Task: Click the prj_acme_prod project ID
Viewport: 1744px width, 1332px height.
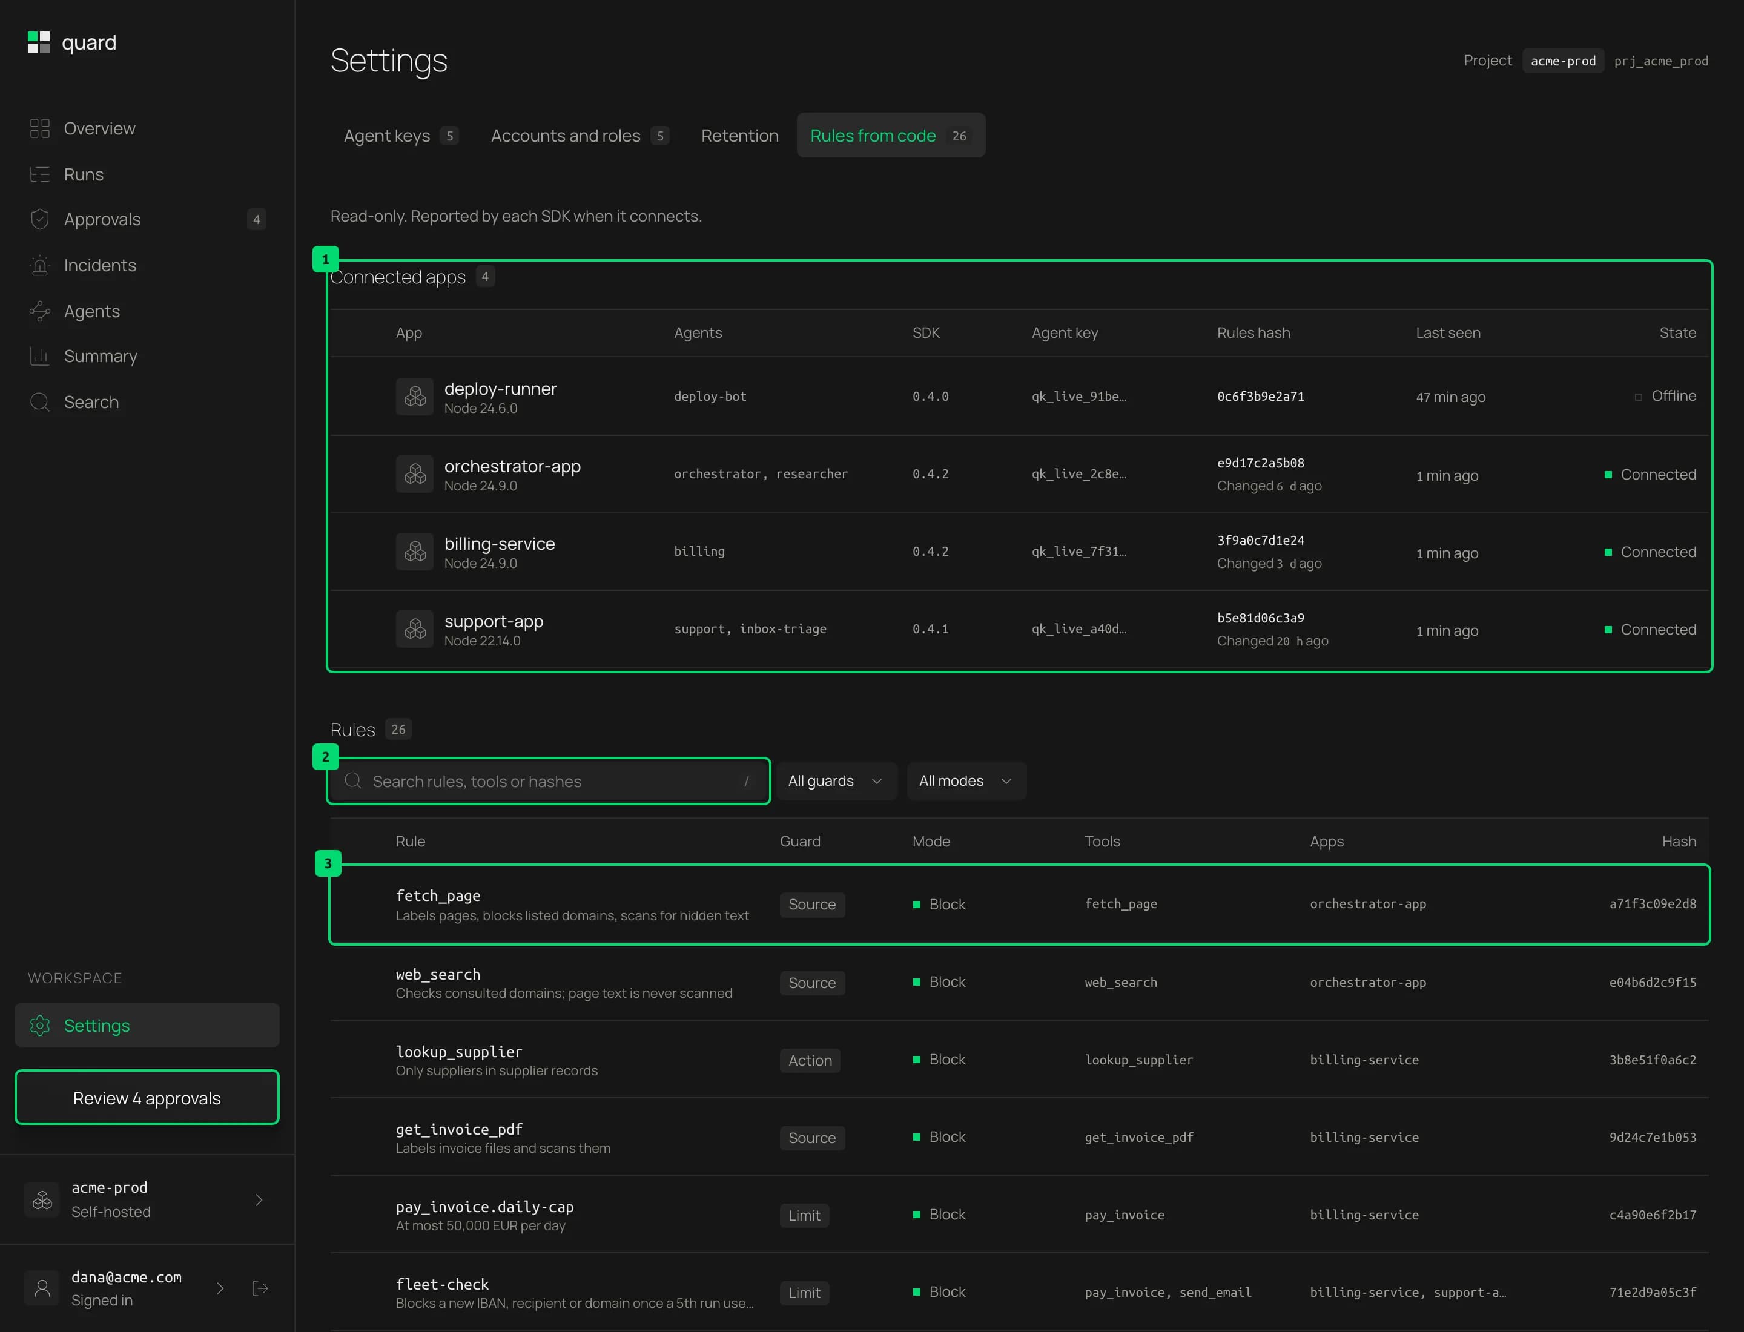Action: pos(1660,61)
